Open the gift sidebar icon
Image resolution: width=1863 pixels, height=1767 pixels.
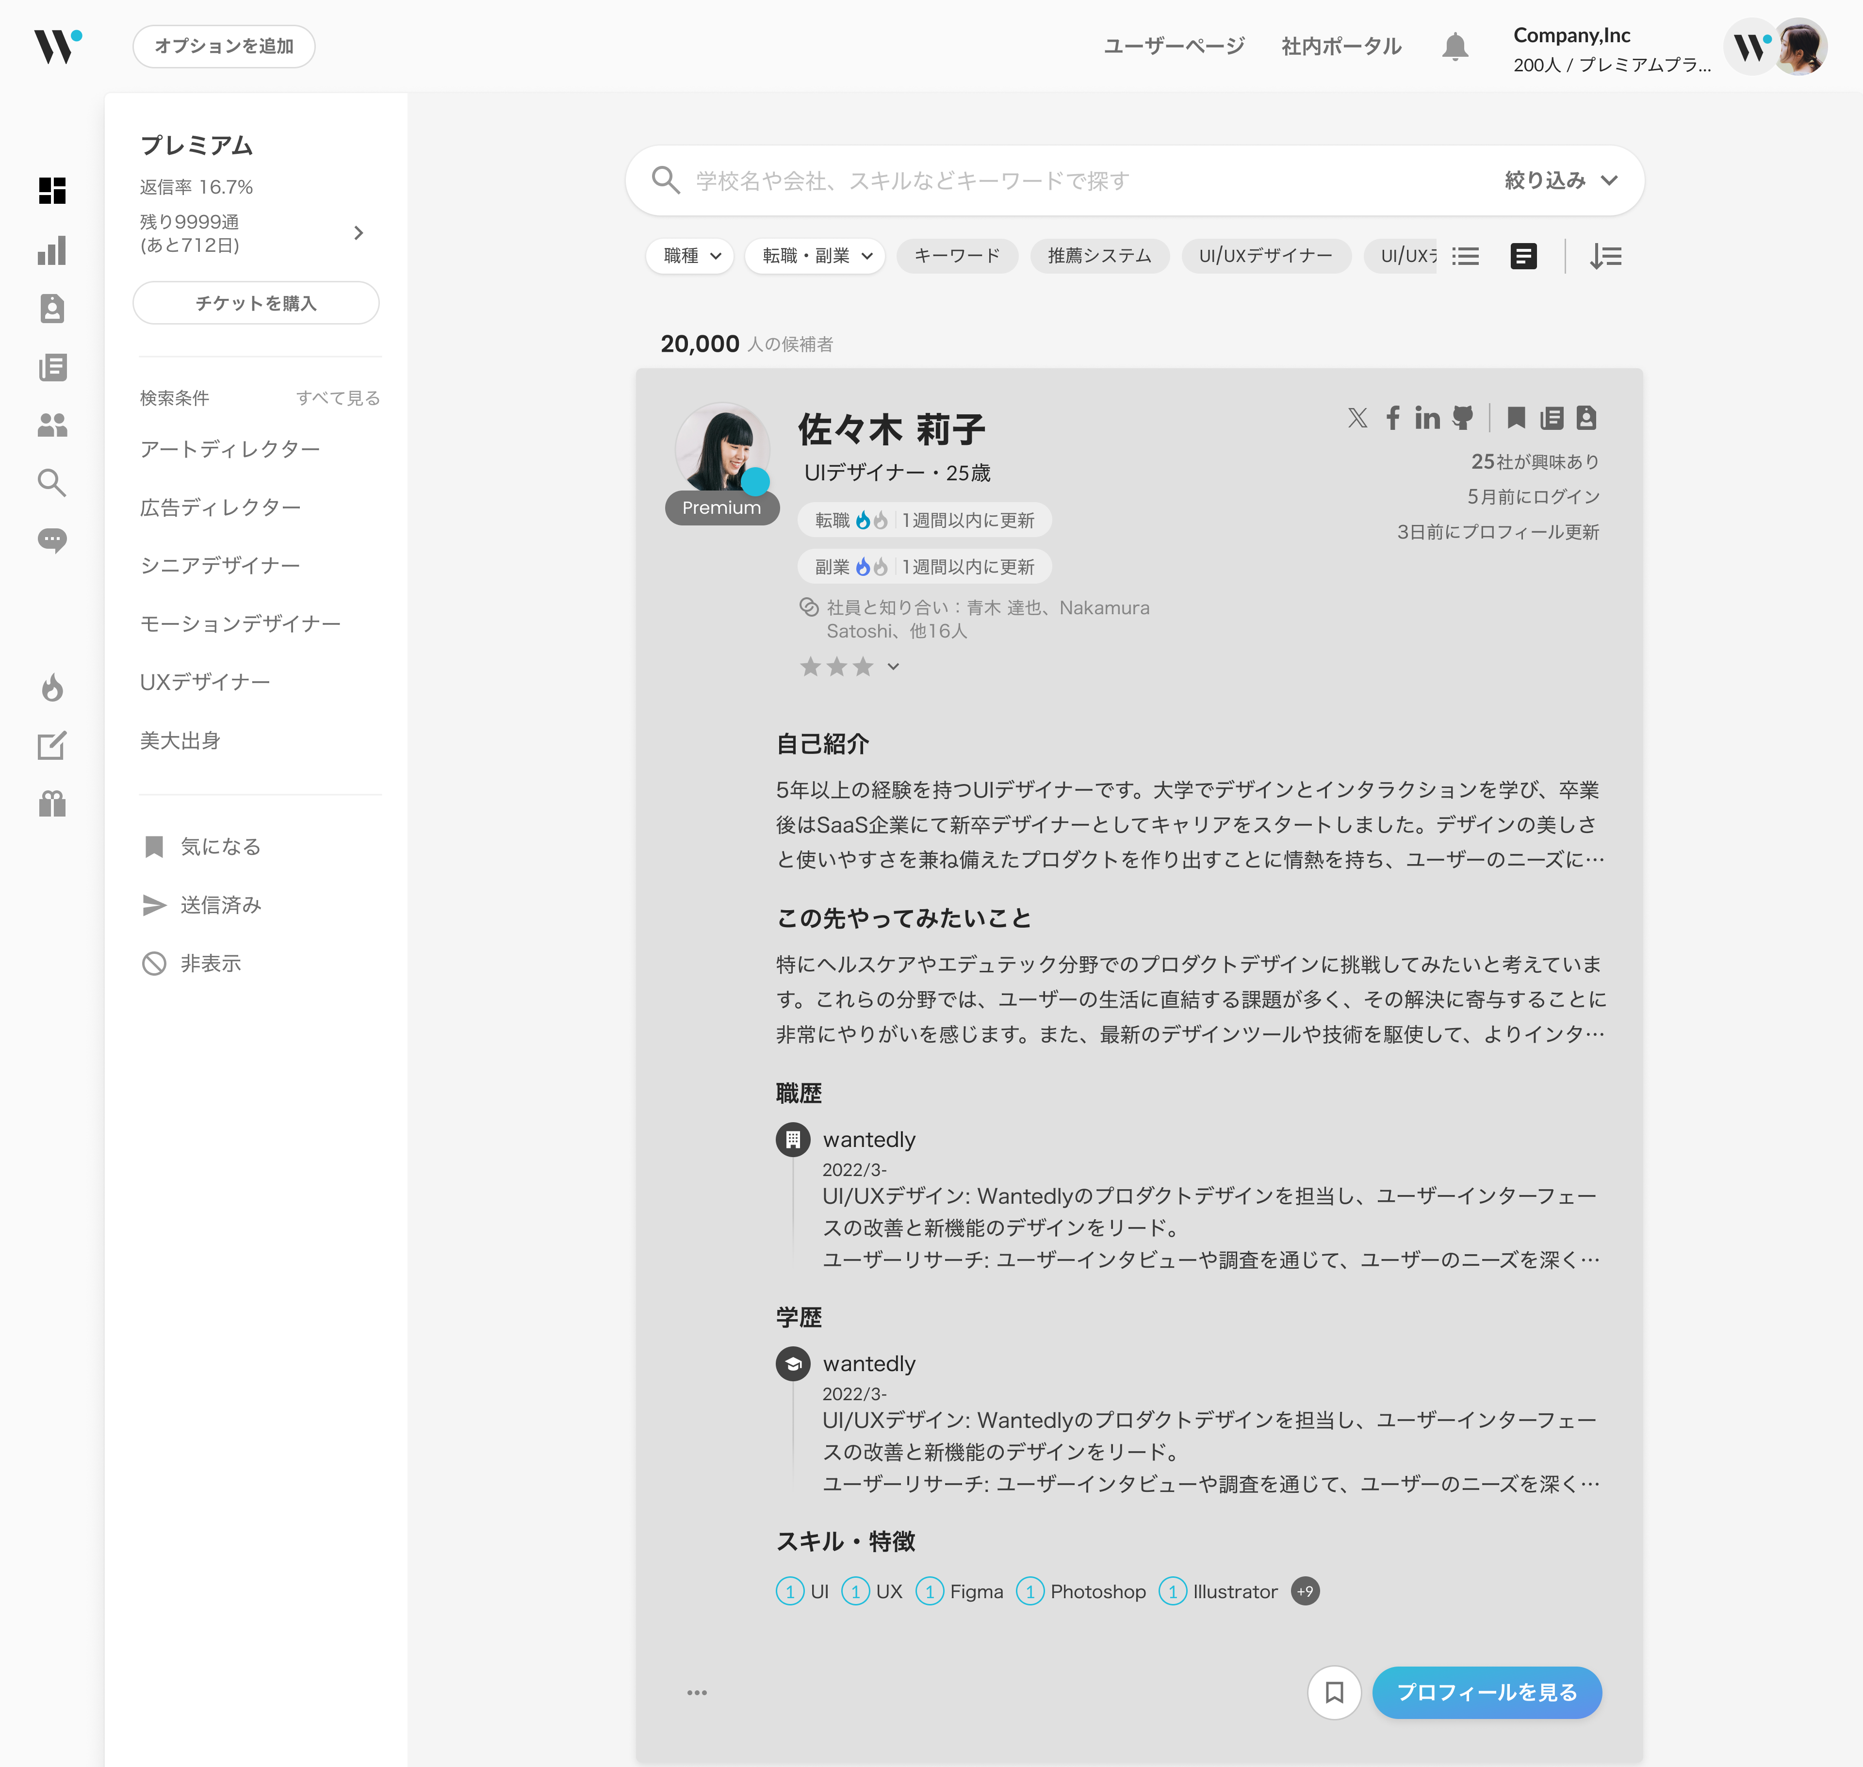click(x=53, y=803)
